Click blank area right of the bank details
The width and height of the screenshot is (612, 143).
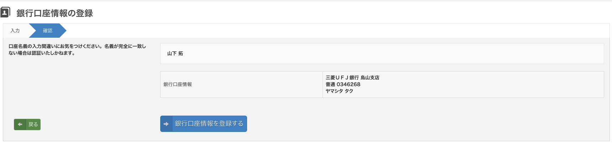pyautogui.click(x=491, y=84)
